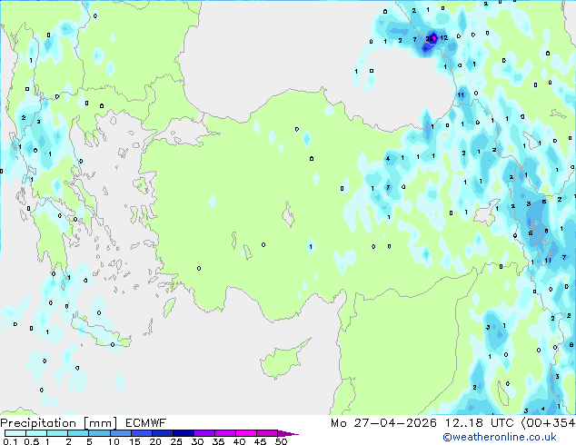Viewport: 576px width, 445px height.
Task: Click the 0.1–0.5 mm lightest cyan legend swatch
Action: (15, 433)
